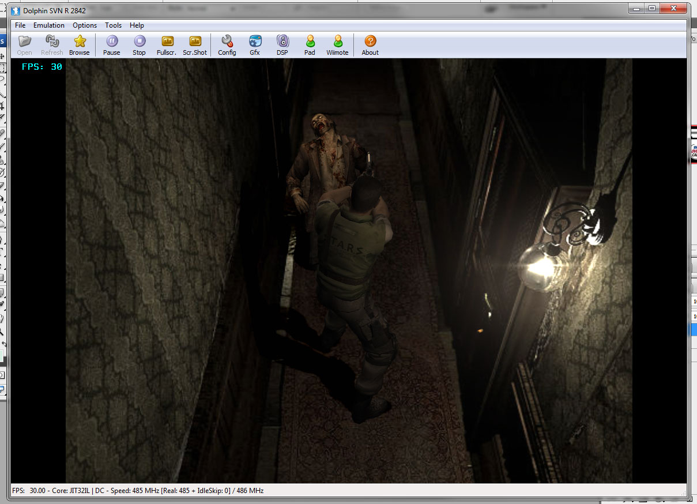The width and height of the screenshot is (697, 504).
Task: Click the Dolphin title bar icon
Action: pos(16,10)
